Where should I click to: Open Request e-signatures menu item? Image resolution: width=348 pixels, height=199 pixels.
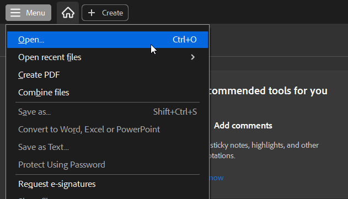pos(108,184)
